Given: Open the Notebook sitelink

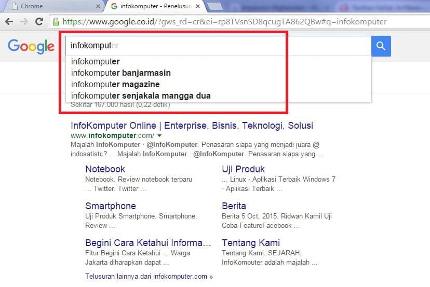Looking at the screenshot, I should point(105,169).
